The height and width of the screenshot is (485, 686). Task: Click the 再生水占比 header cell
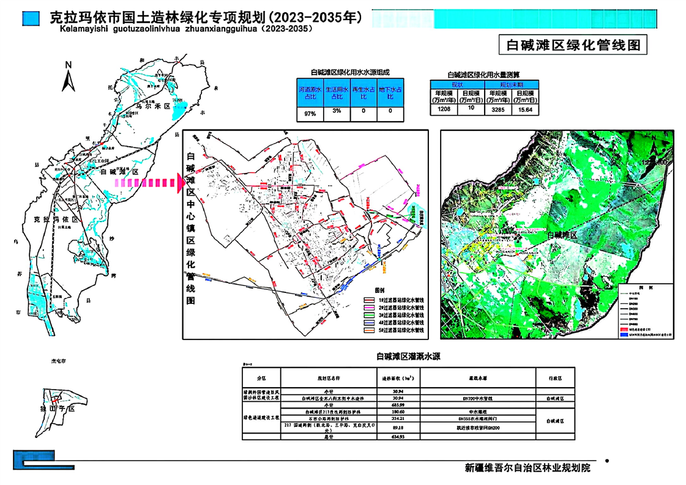point(364,93)
